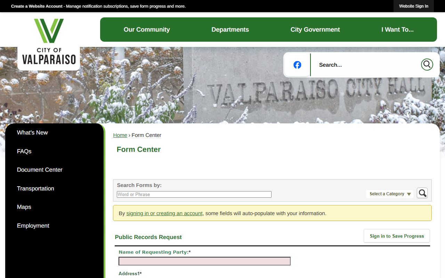Open the Our Community menu
The image size is (445, 278).
[x=147, y=30]
